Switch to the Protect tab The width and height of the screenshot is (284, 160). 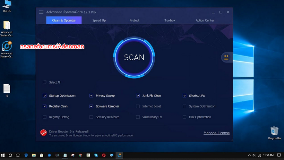pos(134,20)
